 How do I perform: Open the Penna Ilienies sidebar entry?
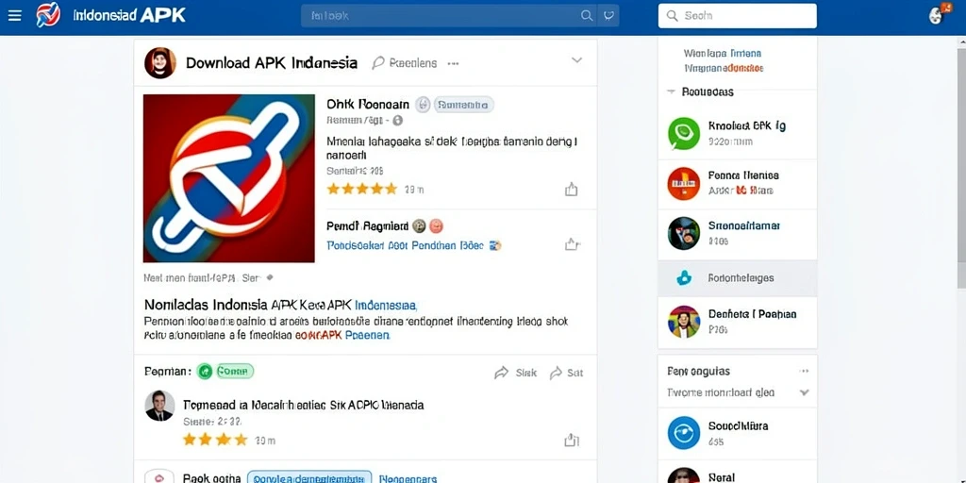738,184
